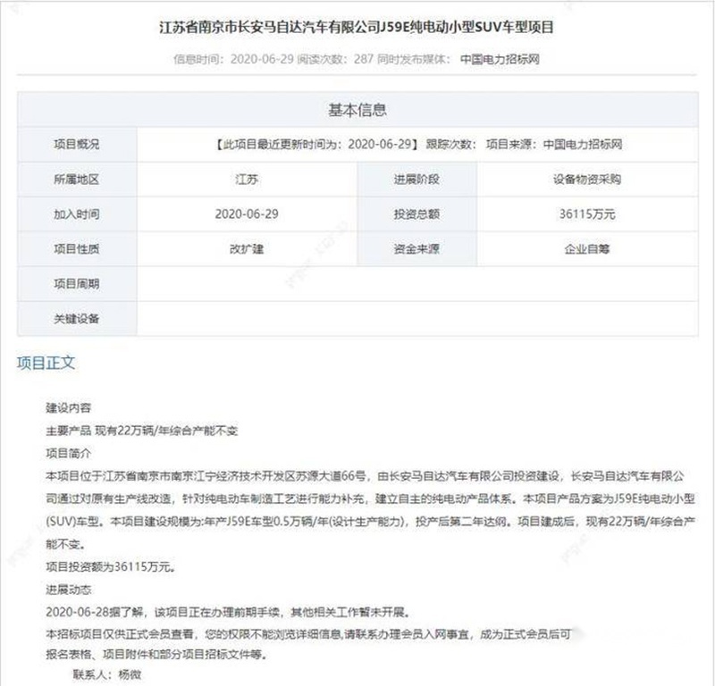Image resolution: width=715 pixels, height=686 pixels.
Task: Click the 进展动态 subheading
Action: 69,590
